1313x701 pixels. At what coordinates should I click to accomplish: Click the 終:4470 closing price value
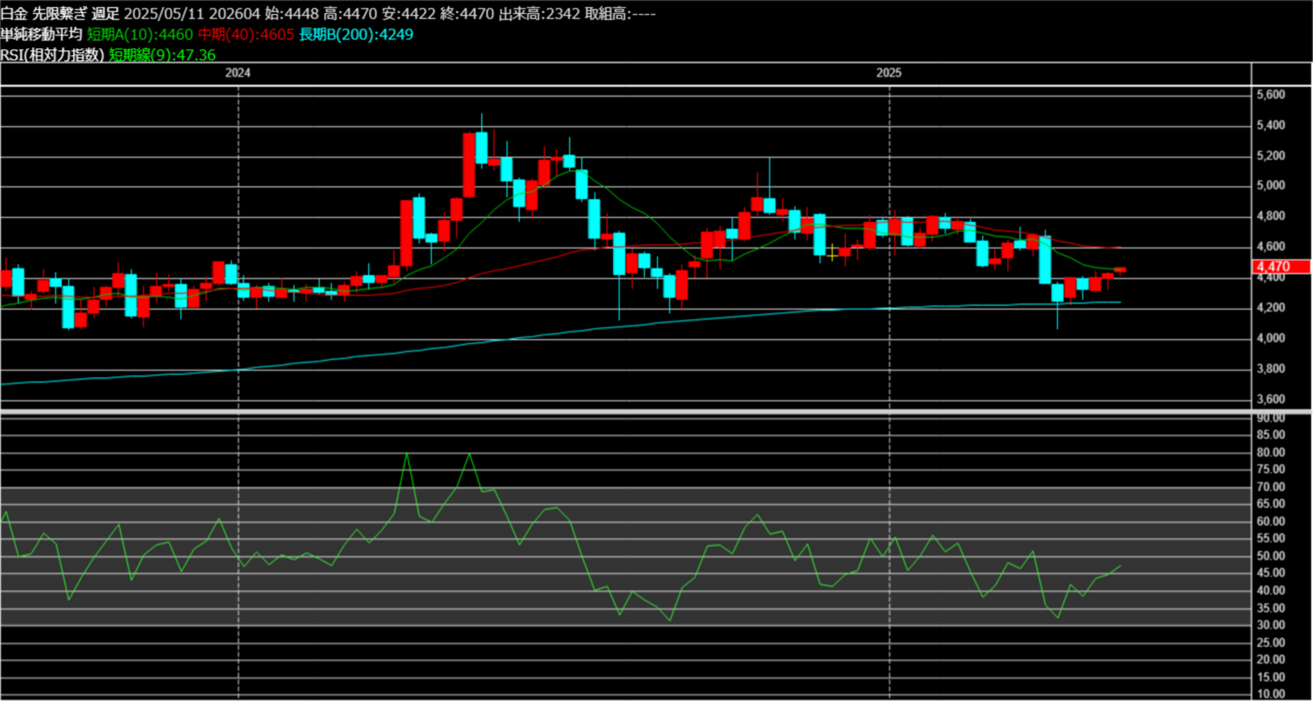tap(467, 13)
